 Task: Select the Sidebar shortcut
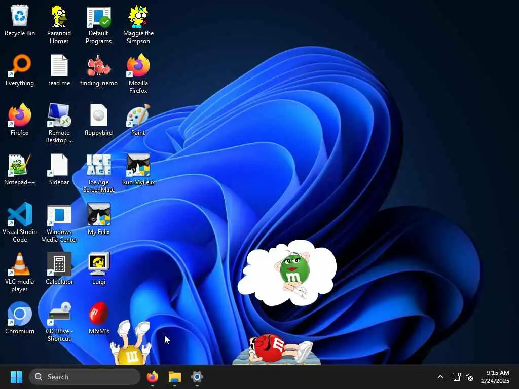point(59,169)
